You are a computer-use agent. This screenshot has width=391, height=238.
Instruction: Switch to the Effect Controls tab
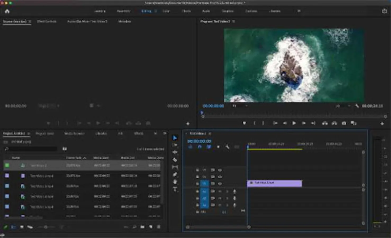[47, 21]
